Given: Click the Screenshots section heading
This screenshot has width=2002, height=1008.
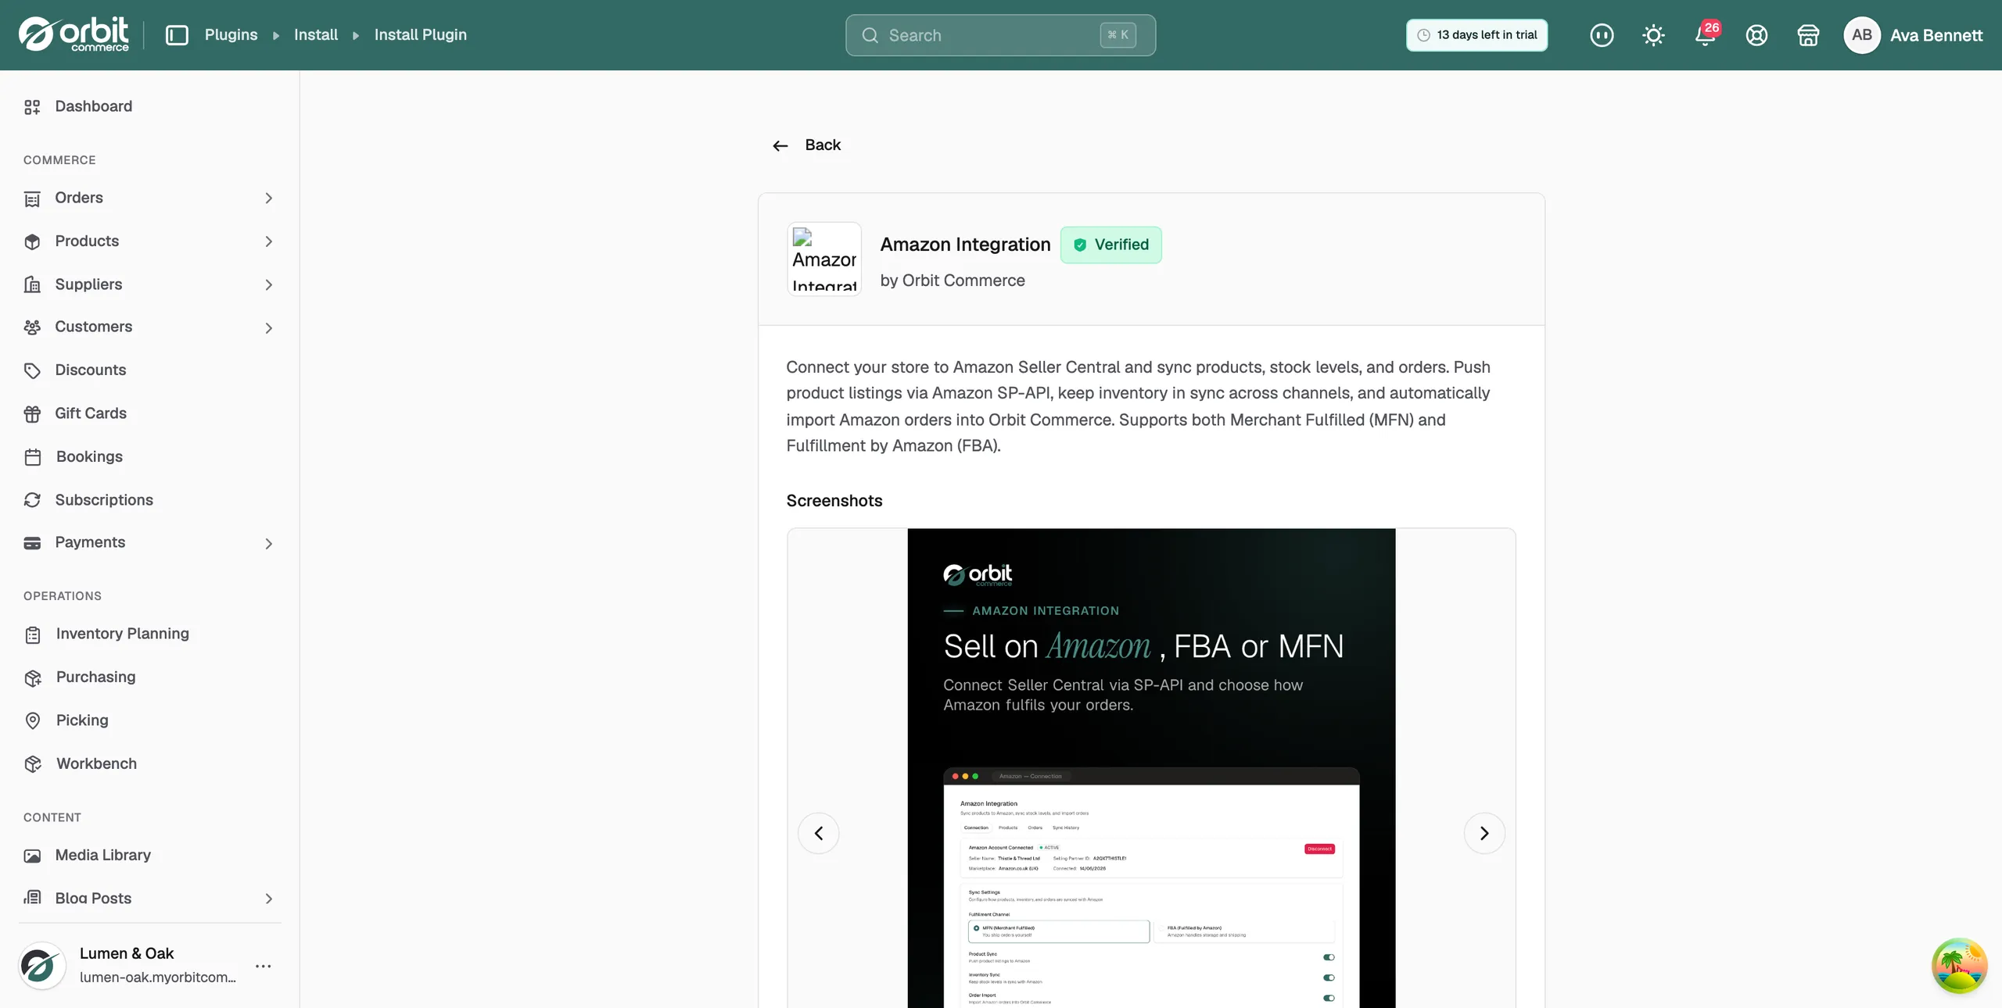Looking at the screenshot, I should [x=834, y=501].
